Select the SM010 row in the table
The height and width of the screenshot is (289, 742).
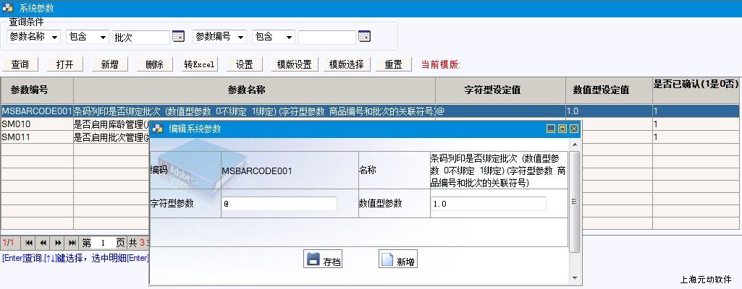[36, 124]
